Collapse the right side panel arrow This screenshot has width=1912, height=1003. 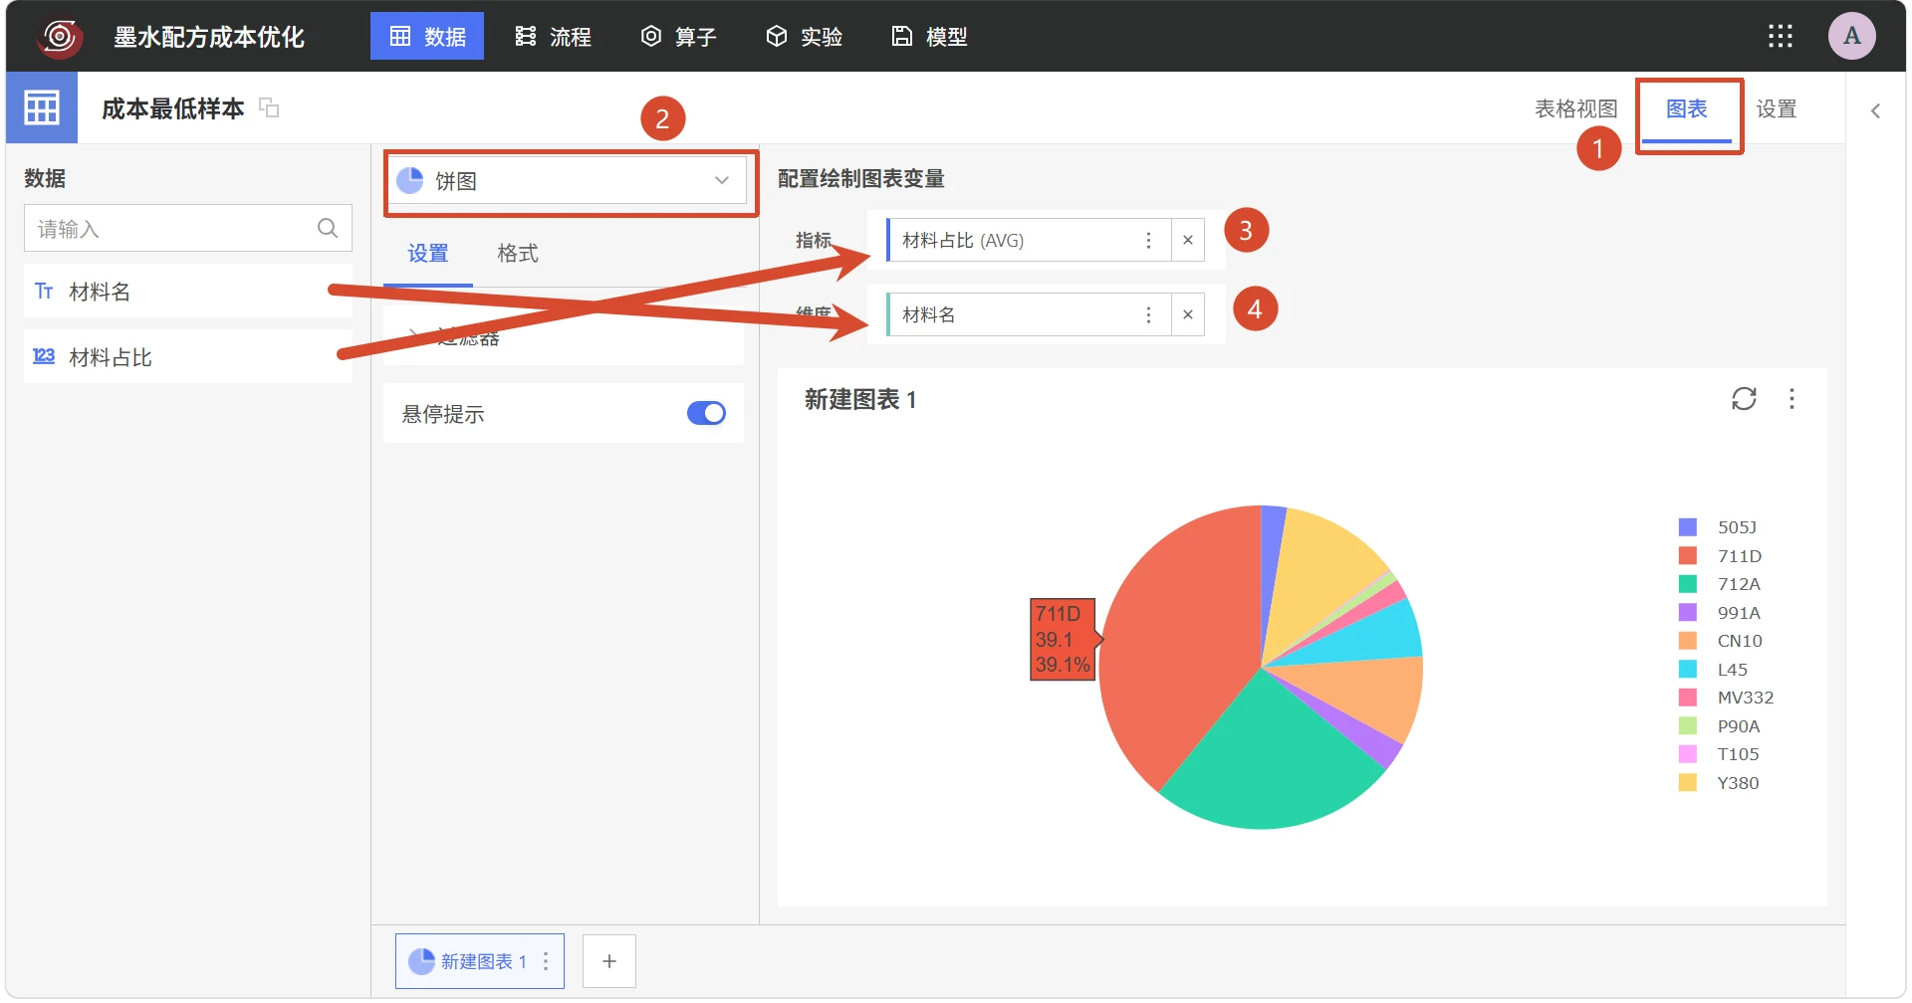(x=1875, y=110)
